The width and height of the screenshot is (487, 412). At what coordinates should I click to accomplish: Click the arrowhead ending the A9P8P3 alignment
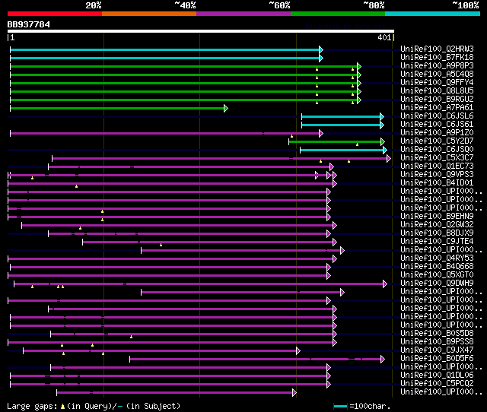point(359,66)
